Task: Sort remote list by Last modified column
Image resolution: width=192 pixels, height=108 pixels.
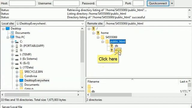Action: [x=183, y=82]
